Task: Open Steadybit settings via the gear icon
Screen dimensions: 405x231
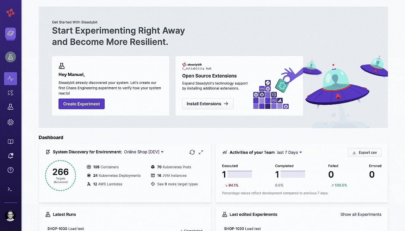Action: click(x=10, y=122)
